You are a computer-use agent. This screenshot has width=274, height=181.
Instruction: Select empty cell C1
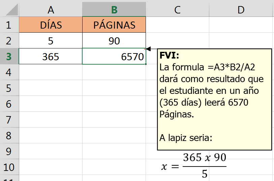[x=177, y=25]
